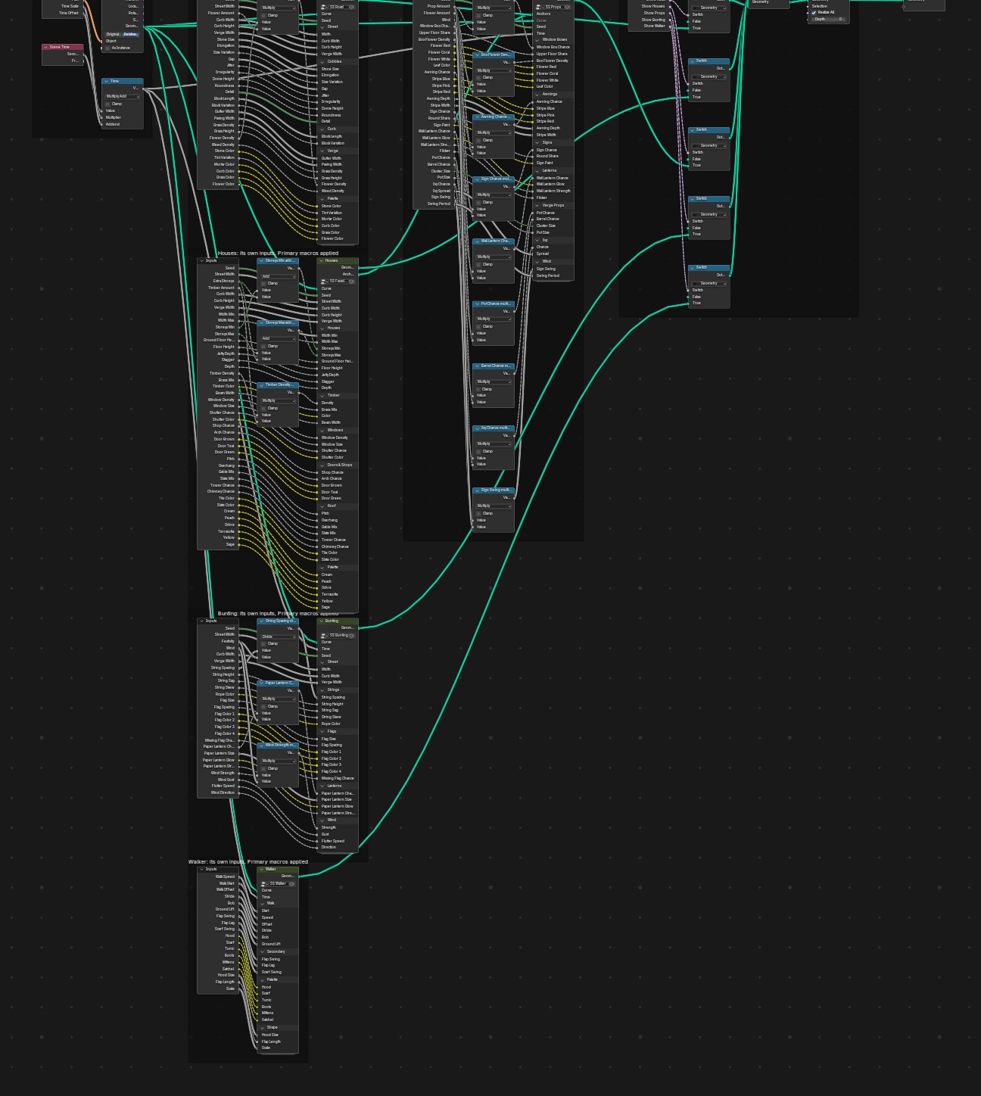Select Original transform space button
981x1096 pixels.
pyautogui.click(x=113, y=34)
